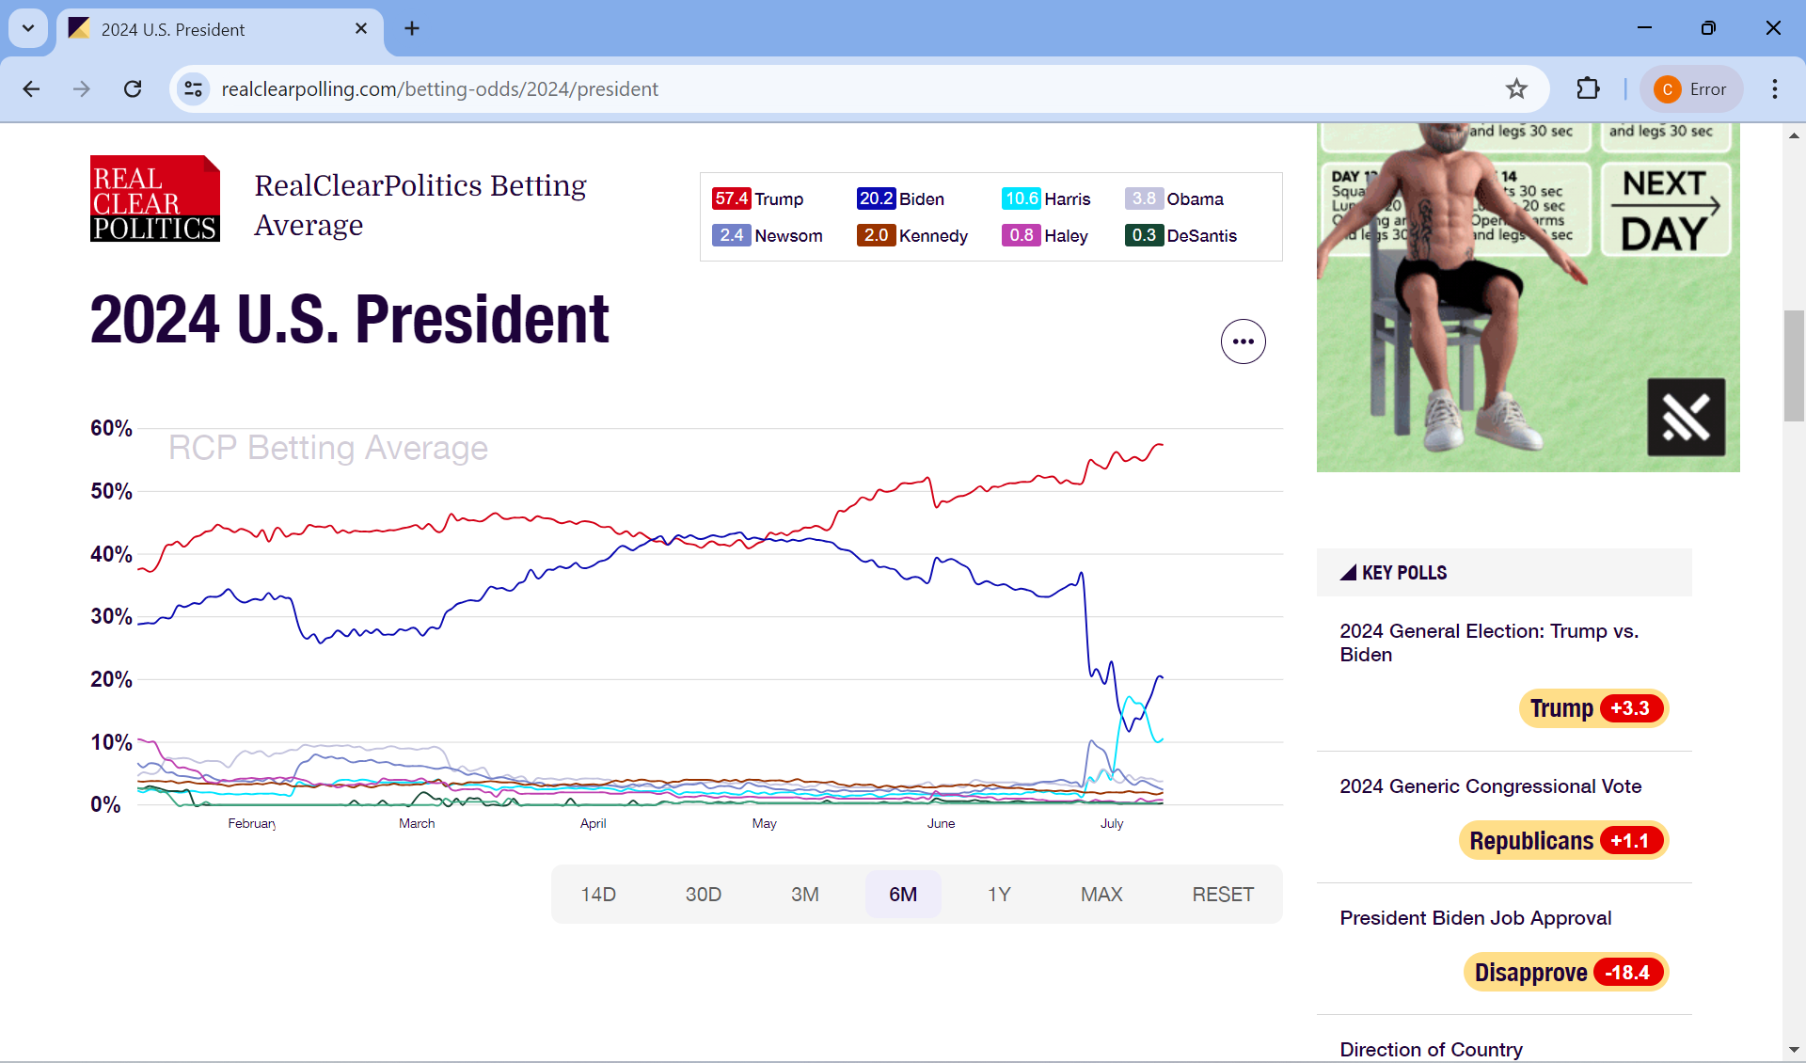Select the 6M time range
Viewport: 1806px width, 1063px height.
903,894
